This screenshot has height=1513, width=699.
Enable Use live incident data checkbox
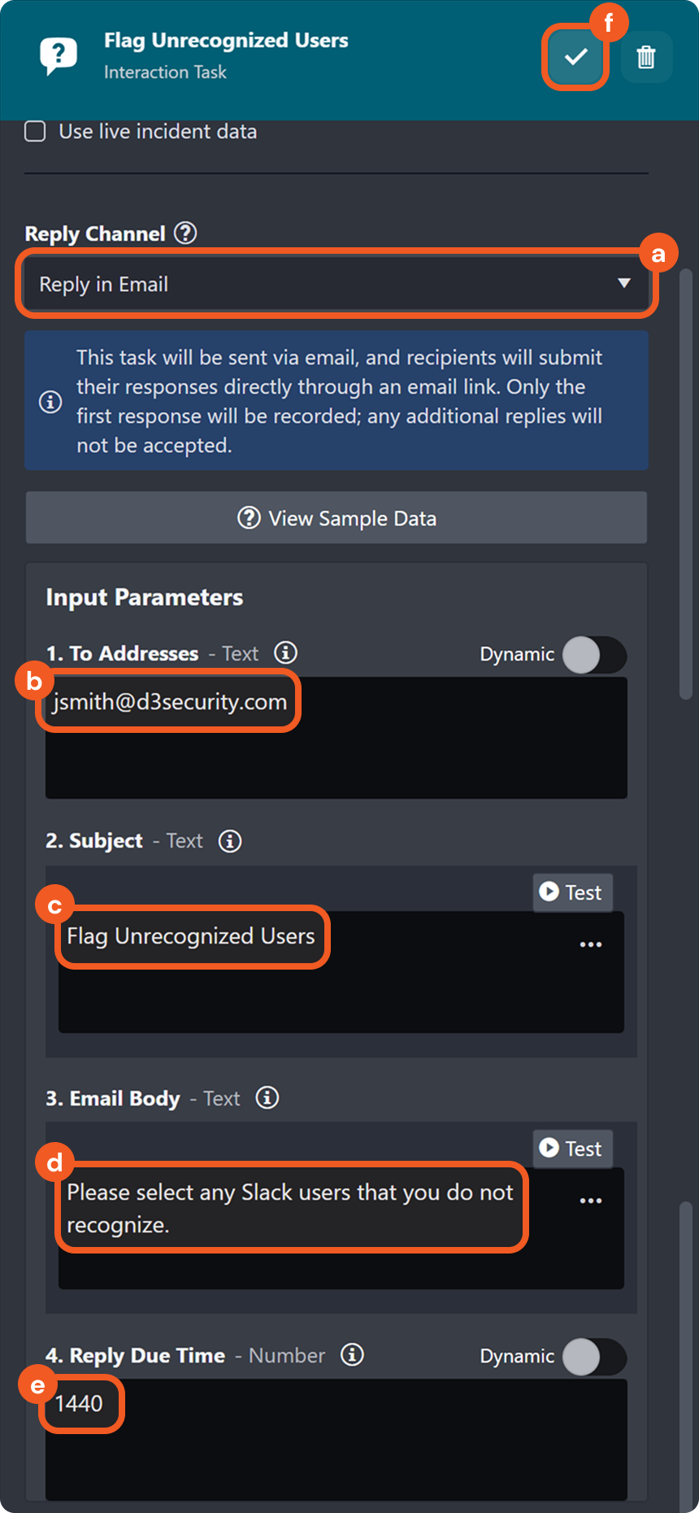point(35,132)
